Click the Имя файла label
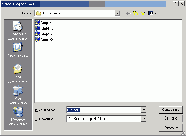186x136 pixels. point(45,110)
